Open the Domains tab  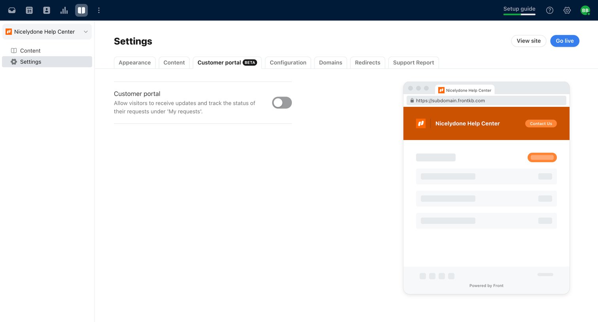pos(331,63)
